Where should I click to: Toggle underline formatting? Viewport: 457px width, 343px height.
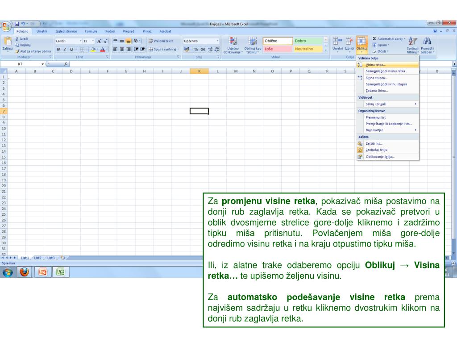[x=71, y=49]
